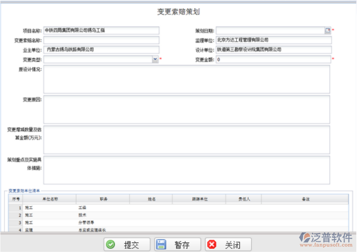Screen dimensions: 357x252
Task: Click the 项目名称 input field
Action: [x=101, y=30]
